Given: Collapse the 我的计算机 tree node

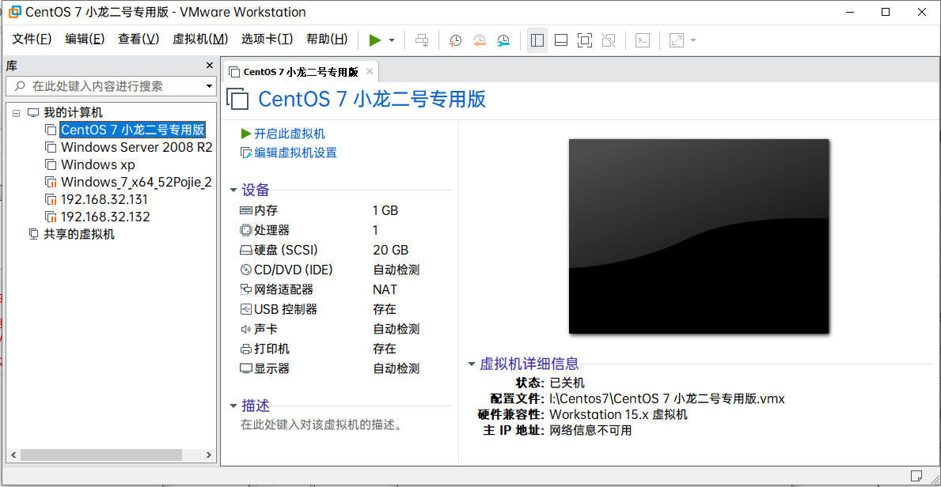Looking at the screenshot, I should point(16,113).
